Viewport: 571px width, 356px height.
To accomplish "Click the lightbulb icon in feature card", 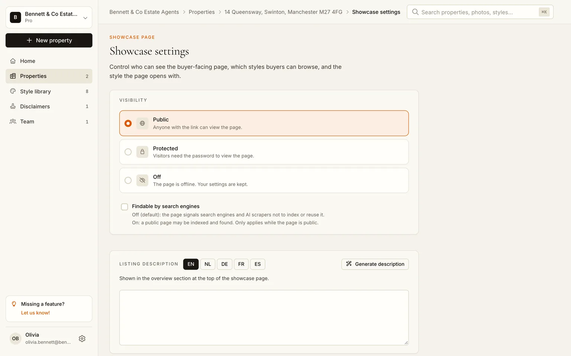I will [14, 304].
